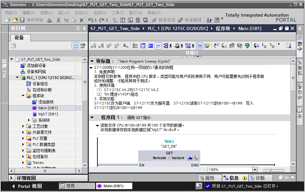The height and width of the screenshot is (192, 305).
Task: Switch to Portal 视图
Action: click(x=27, y=186)
